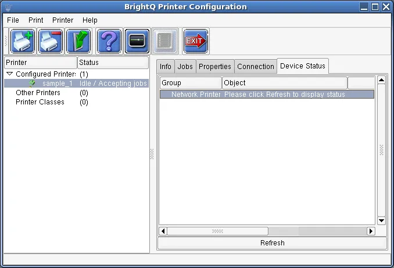Click the vertical scrollbar down arrow
The height and width of the screenshot is (268, 394).
click(x=381, y=220)
